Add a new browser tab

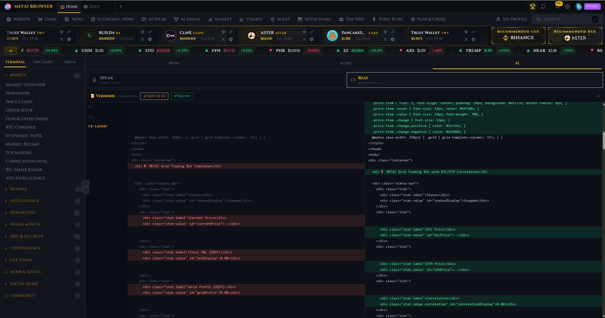coord(120,7)
